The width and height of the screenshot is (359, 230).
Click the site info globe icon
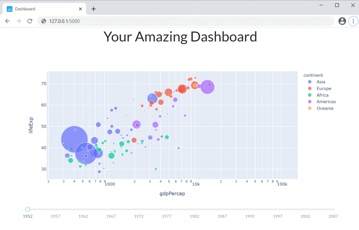[x=43, y=21]
